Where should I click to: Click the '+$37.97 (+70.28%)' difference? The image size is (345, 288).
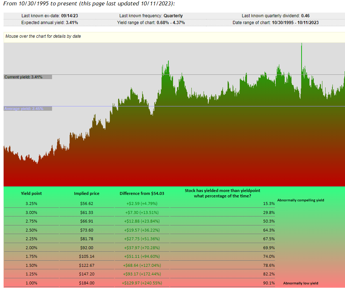(142, 248)
